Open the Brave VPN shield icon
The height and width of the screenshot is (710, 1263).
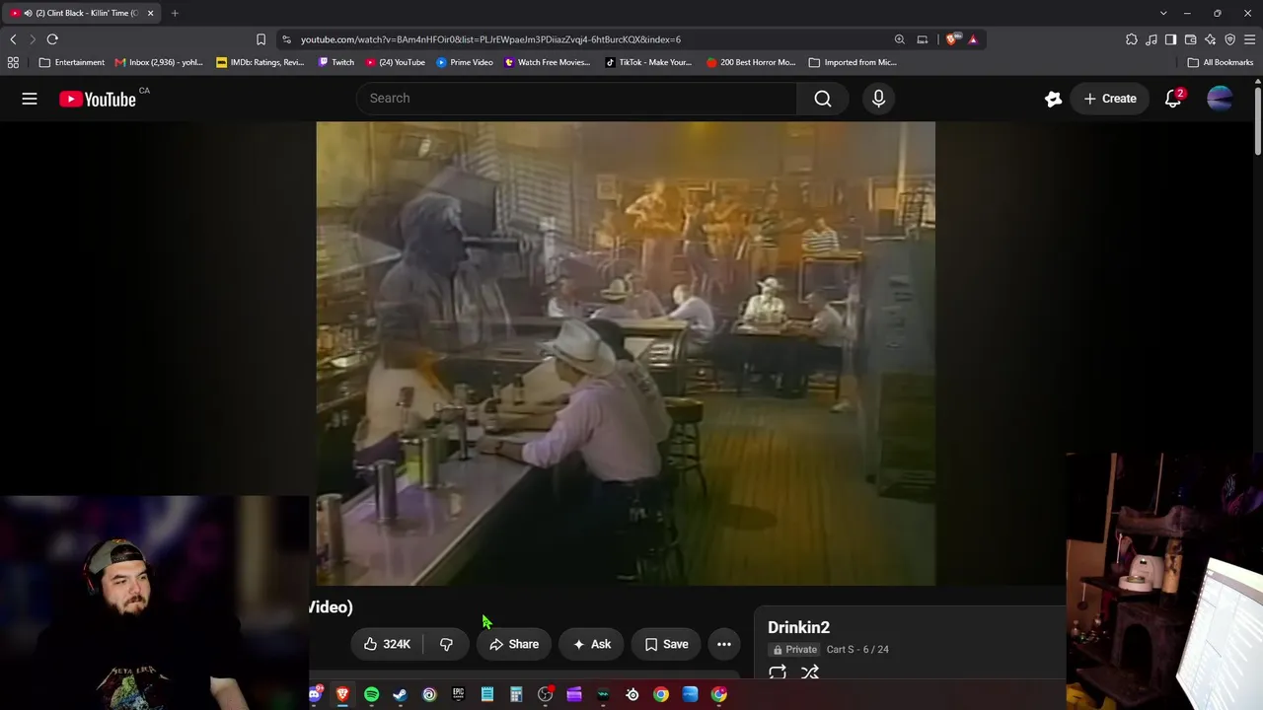tap(1230, 39)
